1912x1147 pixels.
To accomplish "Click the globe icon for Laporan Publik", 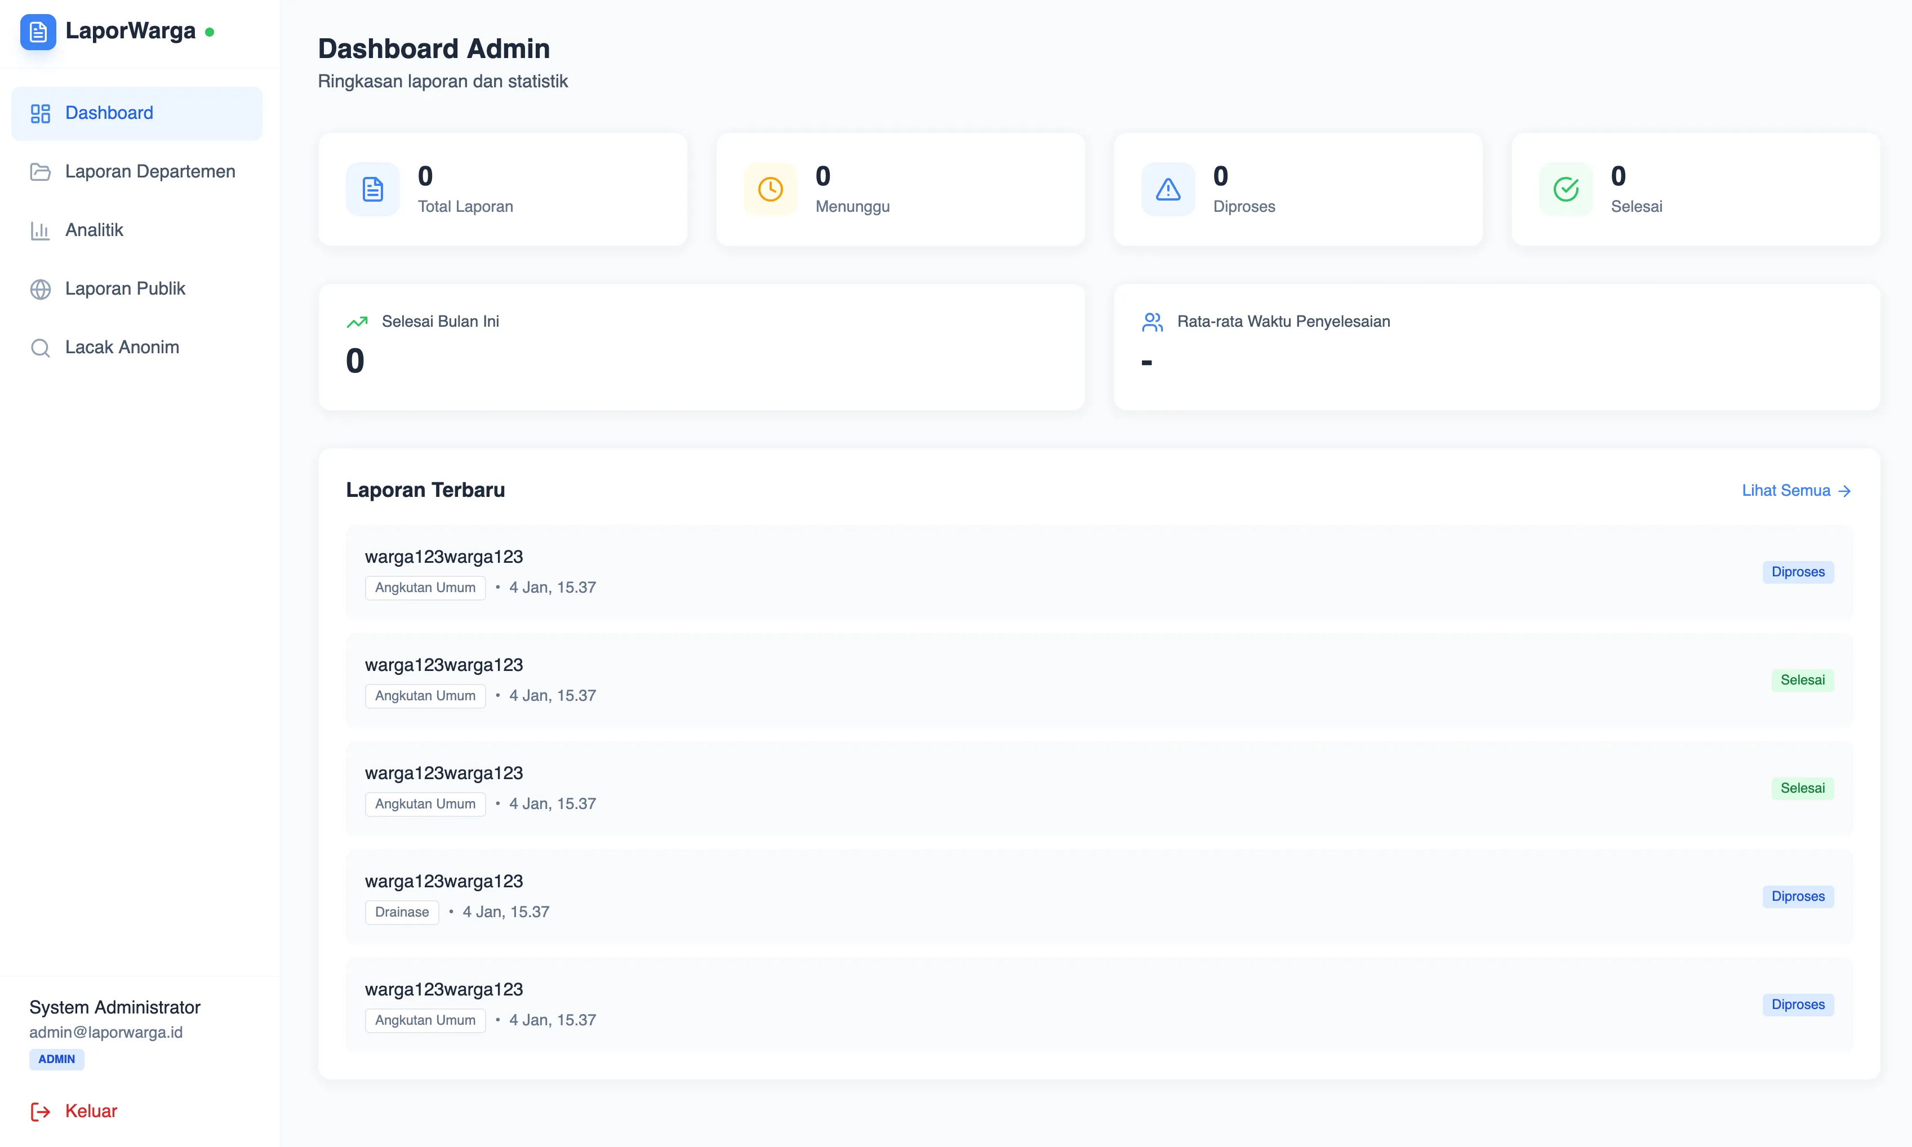I will [x=40, y=288].
